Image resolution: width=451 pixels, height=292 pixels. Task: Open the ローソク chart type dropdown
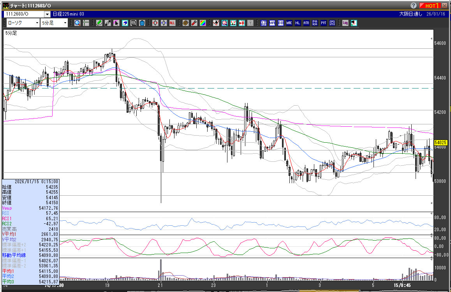tap(23, 23)
